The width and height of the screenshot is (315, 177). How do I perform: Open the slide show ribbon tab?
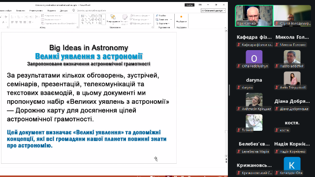[x=5, y=10]
